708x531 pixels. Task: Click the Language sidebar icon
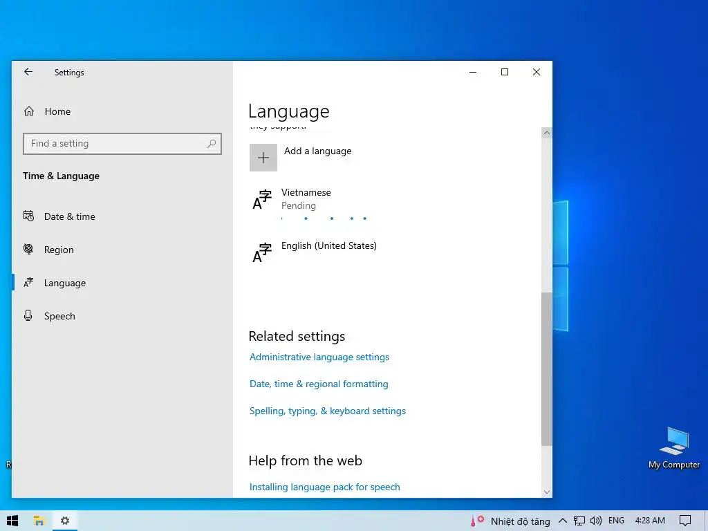point(28,282)
